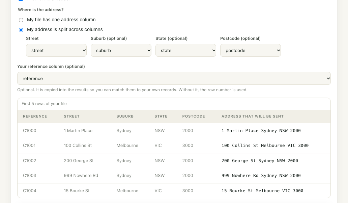Click address '100 Collins St Melbourne VIC 3000'
348x203 pixels.
265,146
